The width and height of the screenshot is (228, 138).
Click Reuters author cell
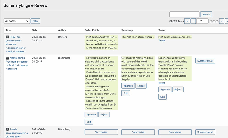coord(62,37)
